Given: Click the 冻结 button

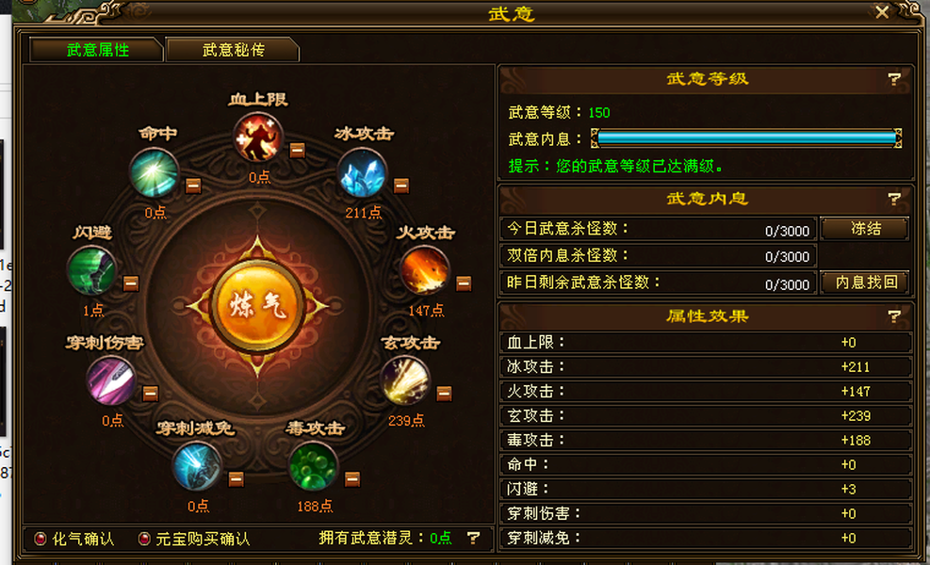Looking at the screenshot, I should tap(865, 229).
